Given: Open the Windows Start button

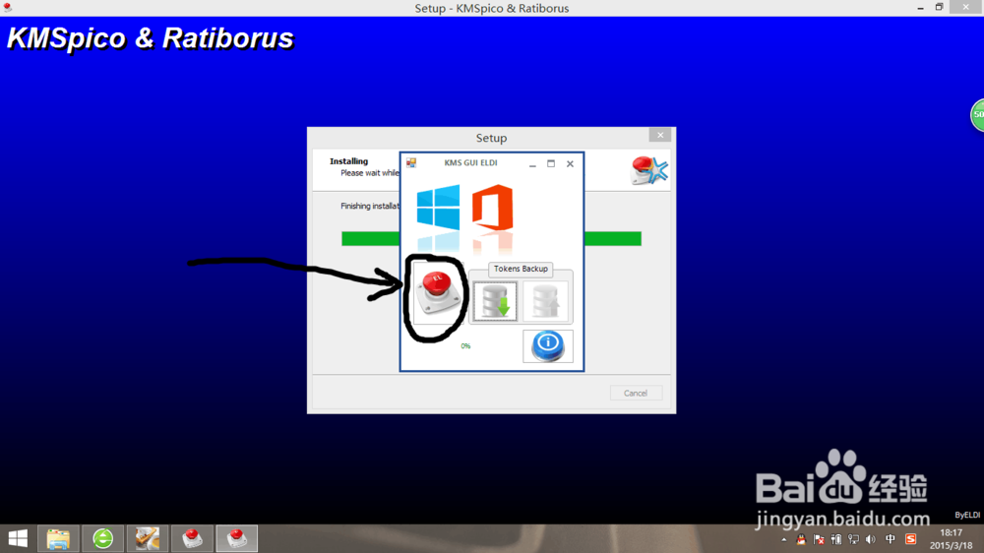Looking at the screenshot, I should click(x=18, y=538).
